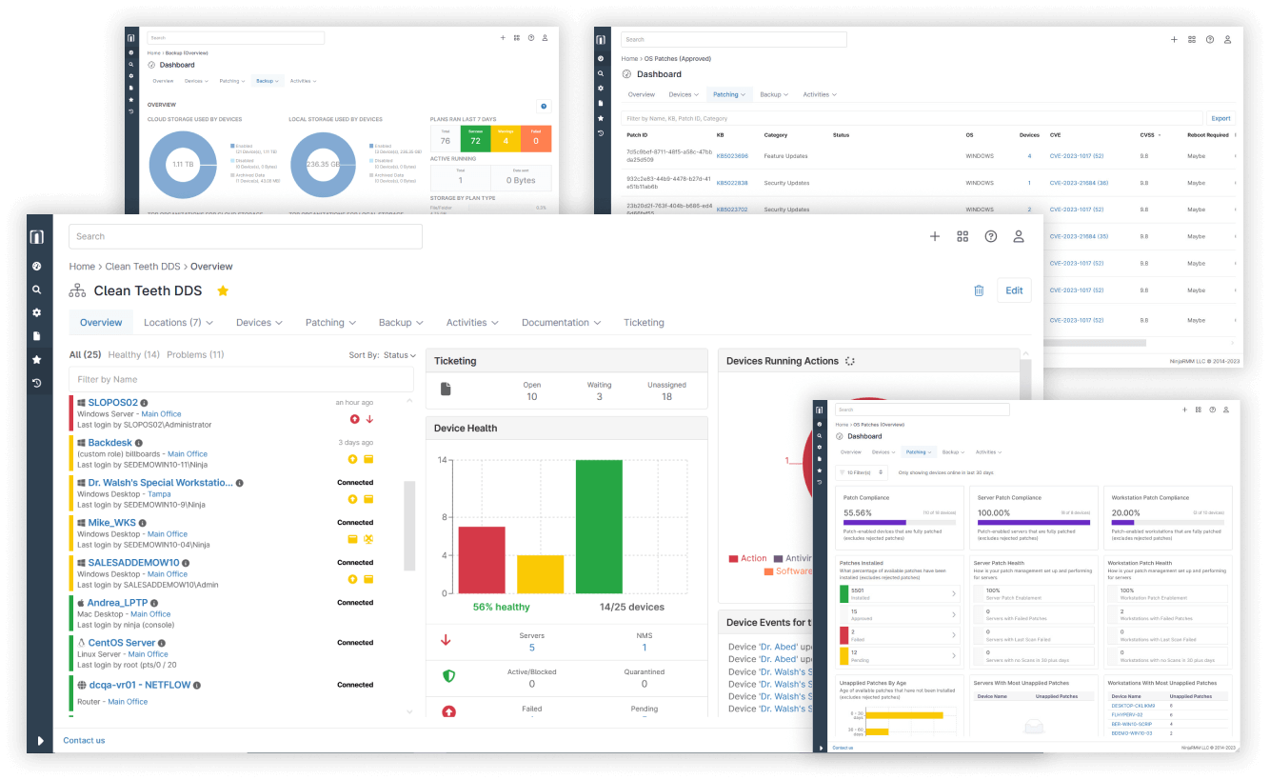The image size is (1270, 780).
Task: Click the settings gear in Clean Teeth DDS sidebar
Action: tap(37, 312)
